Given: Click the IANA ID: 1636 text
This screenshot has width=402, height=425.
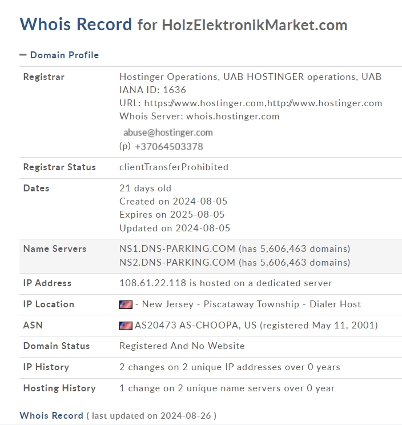Looking at the screenshot, I should point(153,90).
